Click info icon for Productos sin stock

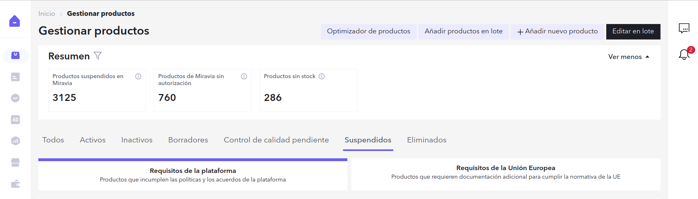coord(322,77)
